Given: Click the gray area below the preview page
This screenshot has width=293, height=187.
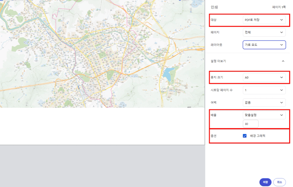Looking at the screenshot, I should click(101, 166).
